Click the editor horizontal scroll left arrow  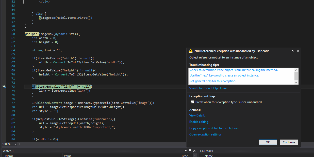pos(20,144)
